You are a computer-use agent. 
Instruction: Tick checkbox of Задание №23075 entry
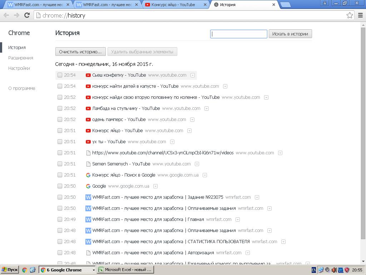point(60,197)
